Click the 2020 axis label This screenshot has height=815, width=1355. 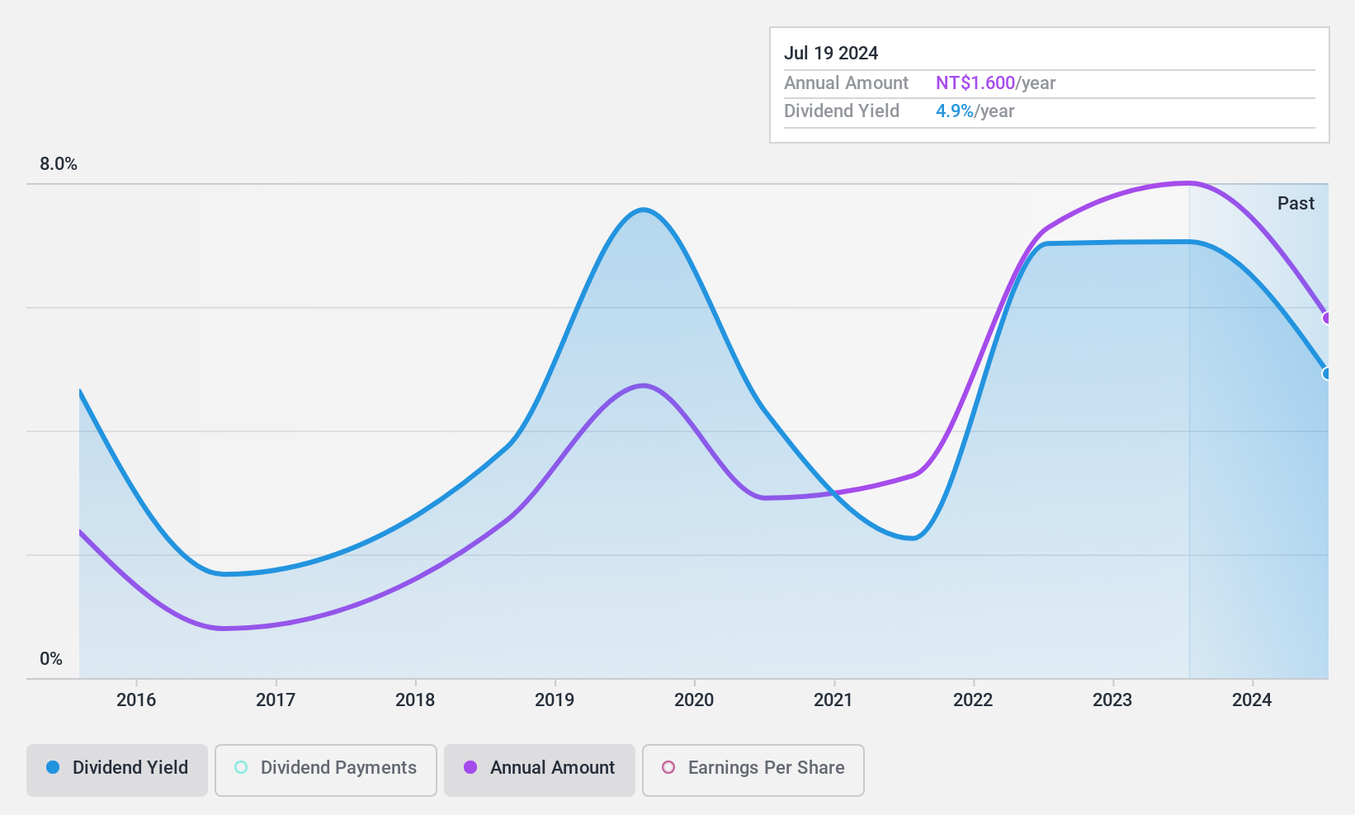694,700
